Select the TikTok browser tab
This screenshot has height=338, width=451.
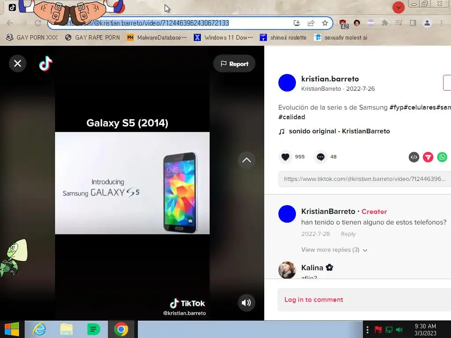(12, 7)
